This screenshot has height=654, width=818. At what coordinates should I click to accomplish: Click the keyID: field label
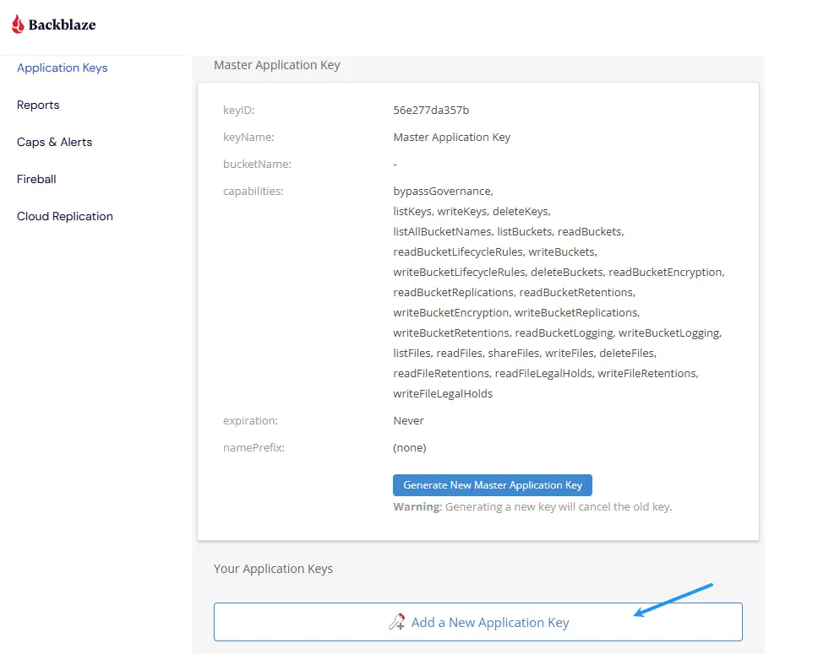(x=239, y=110)
